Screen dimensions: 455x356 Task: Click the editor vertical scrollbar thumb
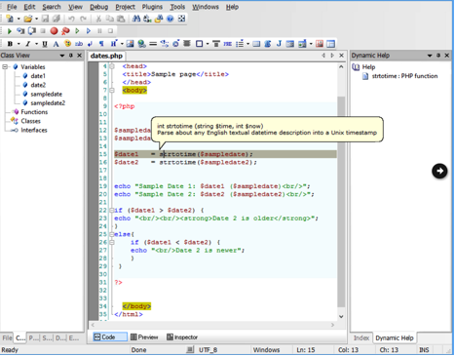[341, 202]
